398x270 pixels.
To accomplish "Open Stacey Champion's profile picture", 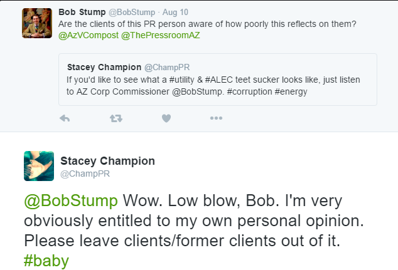I will click(38, 166).
